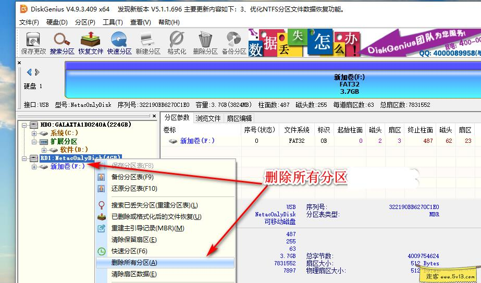Open the 硬盘(D) menu

[57, 22]
